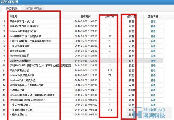Click the click count 522
This screenshot has width=174, height=120.
(110, 90)
